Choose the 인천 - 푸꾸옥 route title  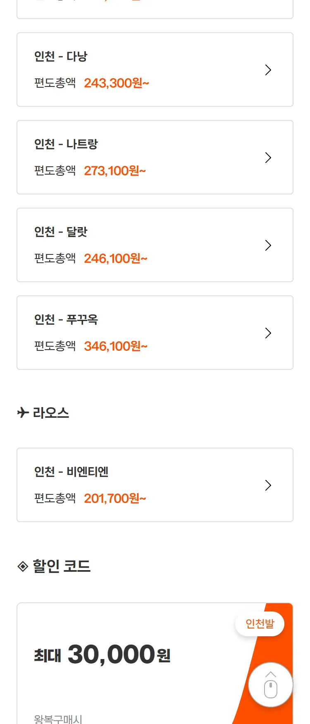point(66,319)
